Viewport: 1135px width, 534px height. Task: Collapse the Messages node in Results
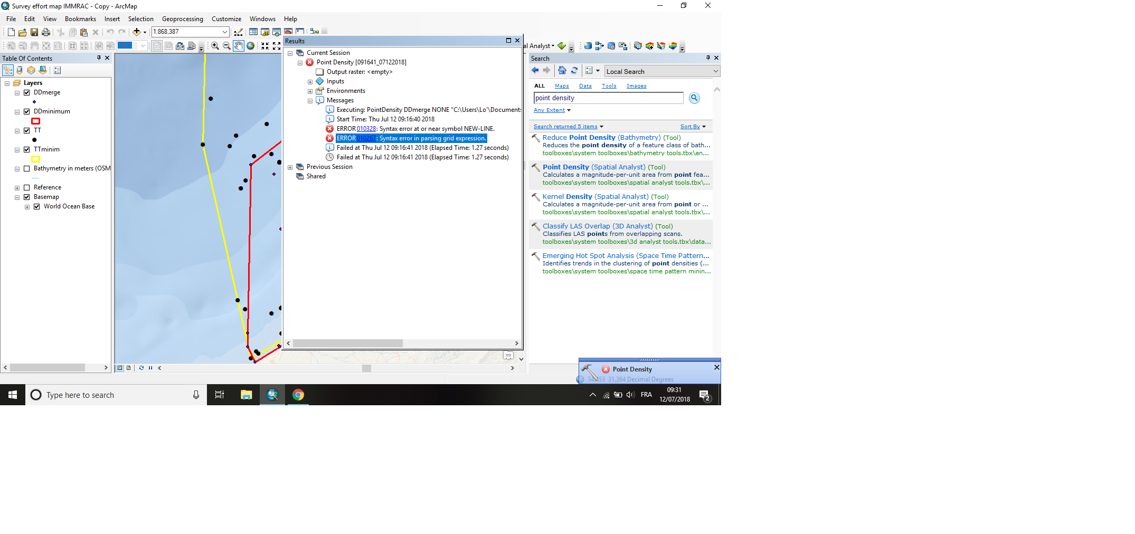coord(310,101)
